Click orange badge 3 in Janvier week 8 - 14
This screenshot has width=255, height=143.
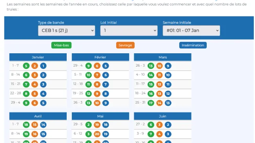pos(35,75)
